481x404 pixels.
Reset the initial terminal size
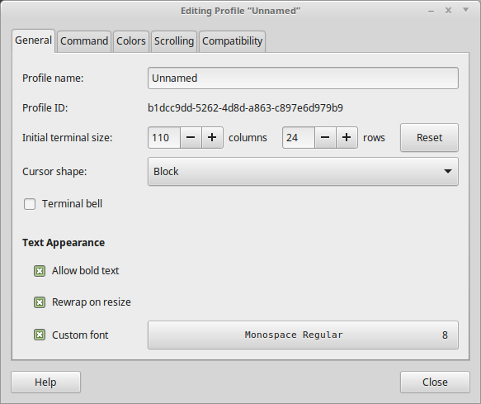[430, 138]
